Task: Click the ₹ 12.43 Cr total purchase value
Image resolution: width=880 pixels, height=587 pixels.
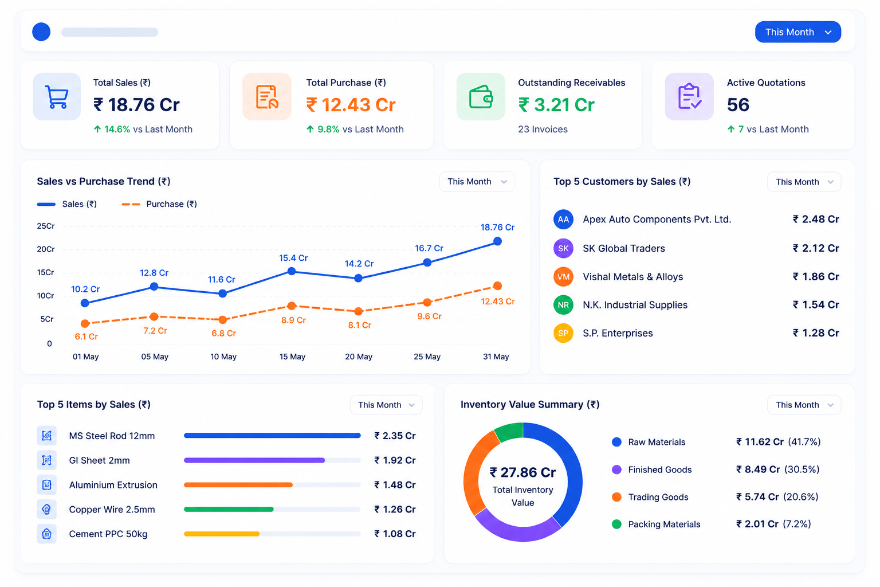Action: [351, 105]
